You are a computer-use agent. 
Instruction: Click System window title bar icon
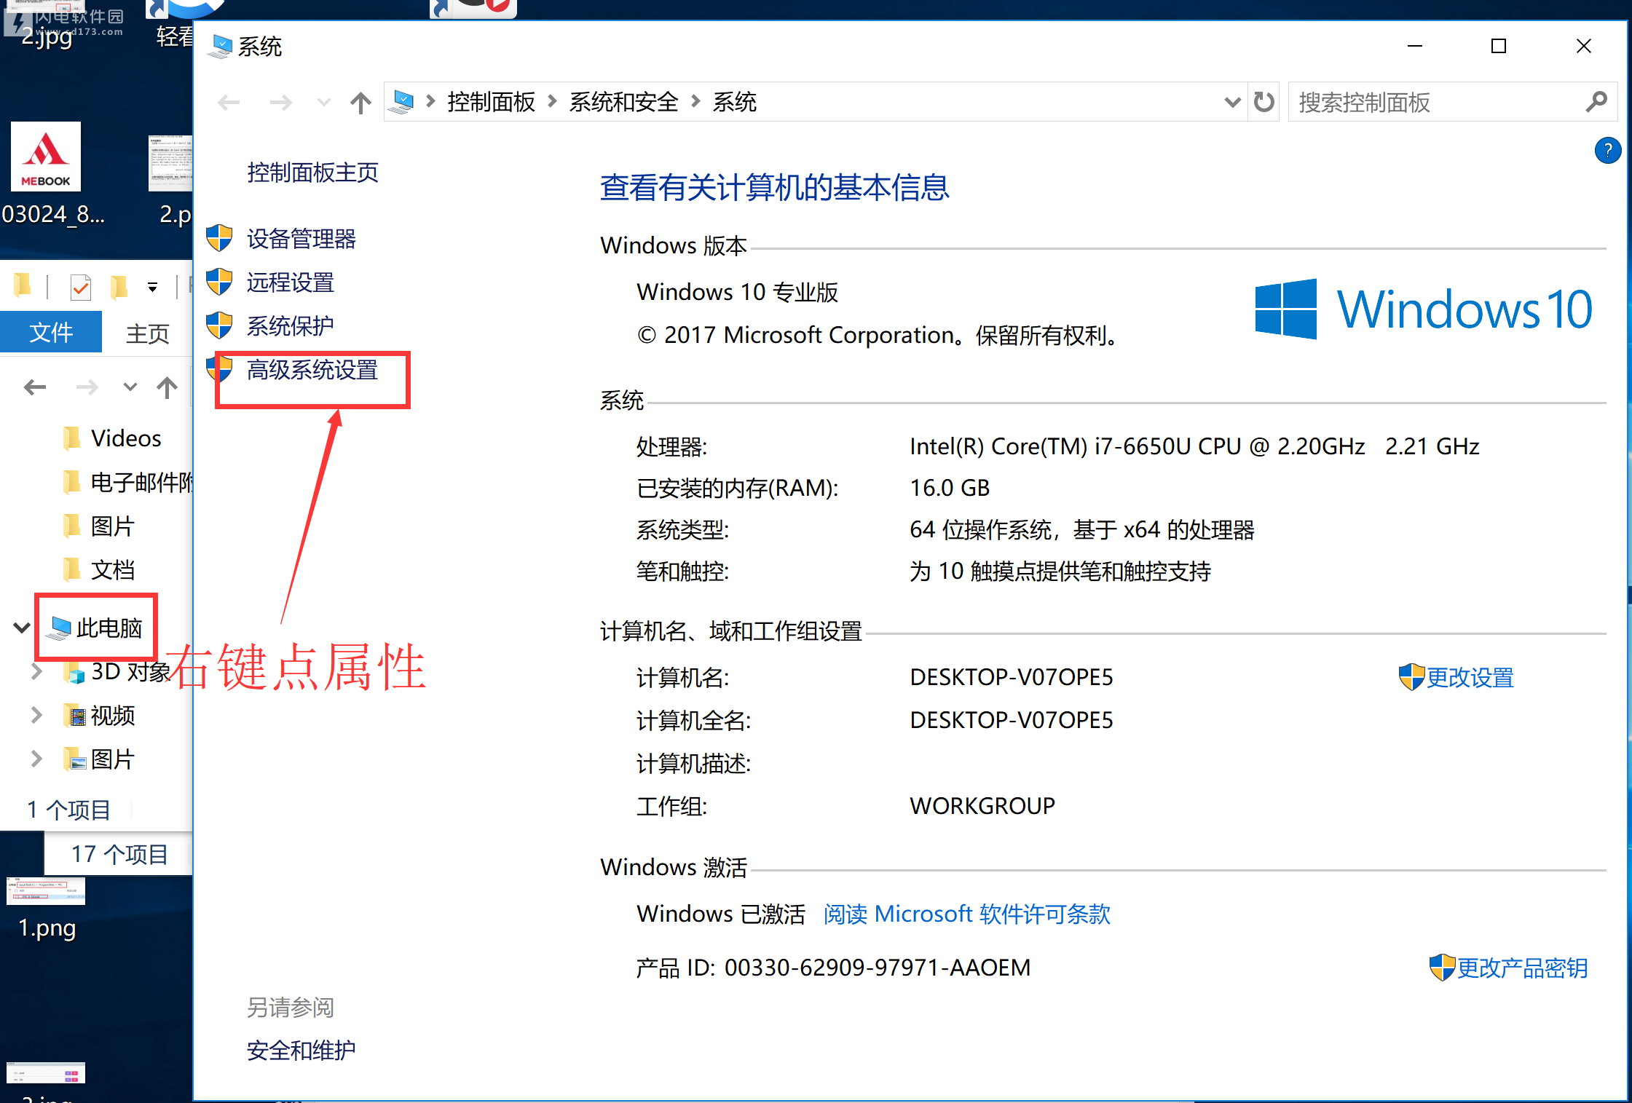coord(219,46)
